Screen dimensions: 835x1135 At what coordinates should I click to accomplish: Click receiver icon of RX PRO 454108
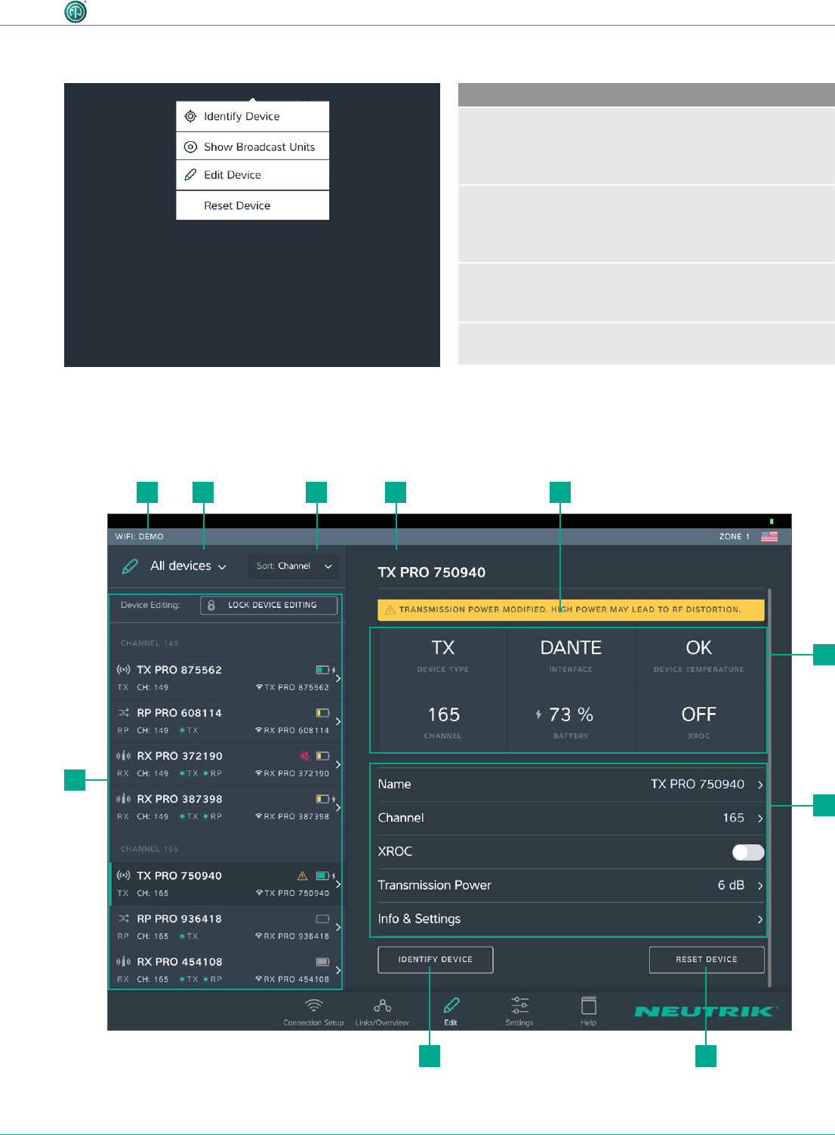123,961
